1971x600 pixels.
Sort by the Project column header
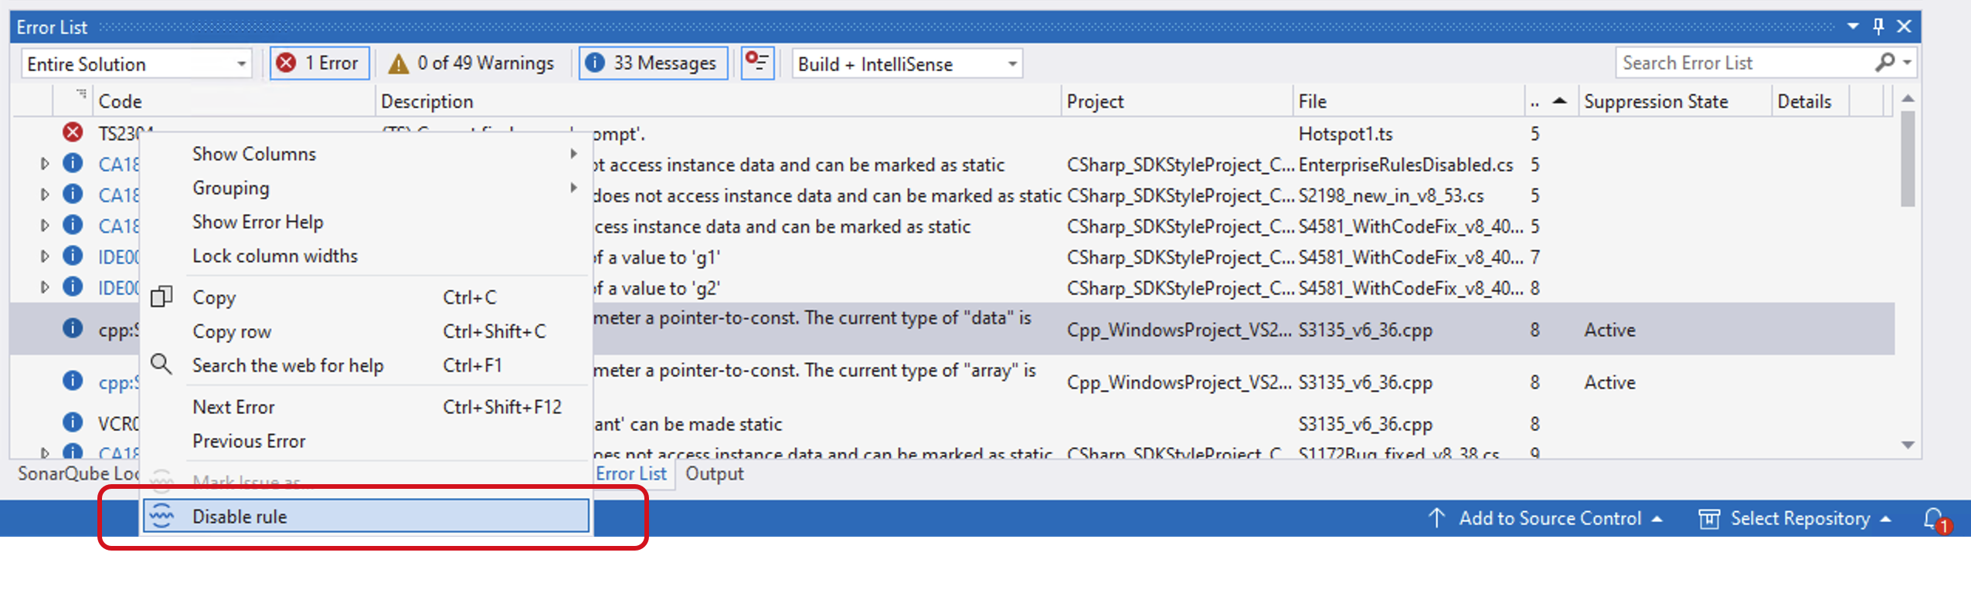click(x=1177, y=101)
